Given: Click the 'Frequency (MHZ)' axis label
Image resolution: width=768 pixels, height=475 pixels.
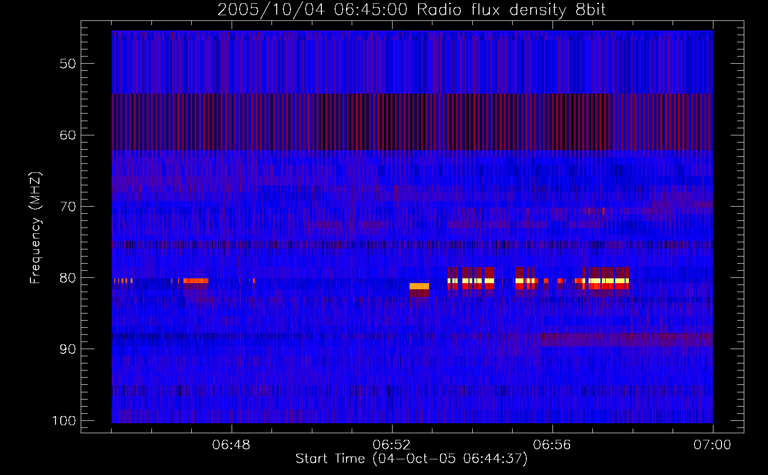Looking at the screenshot, I should tap(36, 228).
